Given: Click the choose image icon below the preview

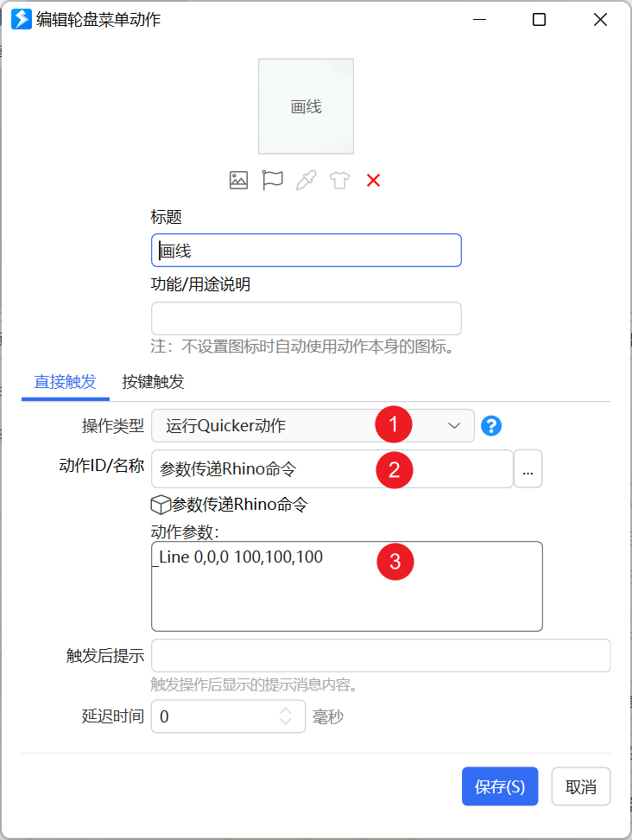Looking at the screenshot, I should [238, 181].
